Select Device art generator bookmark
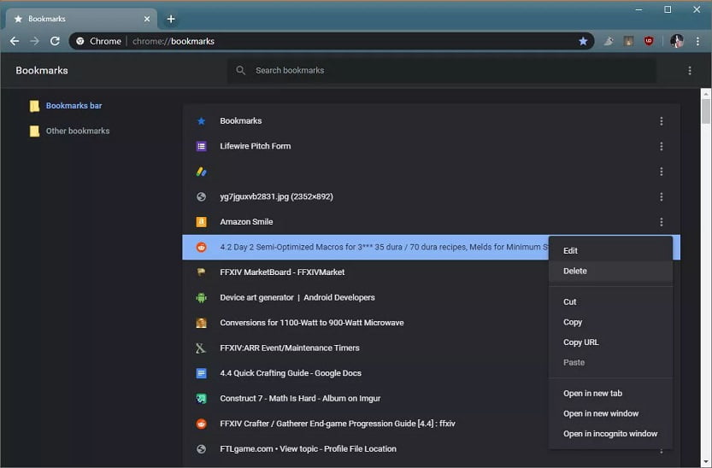The image size is (712, 468). [x=366, y=297]
